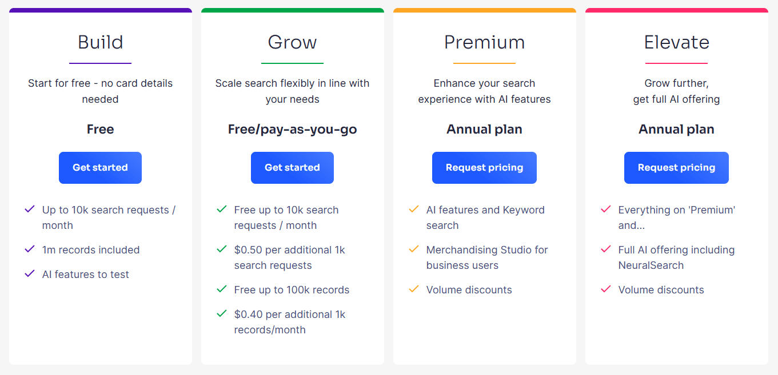The height and width of the screenshot is (375, 778).
Task: Click the orange check beside 'Volume discounts' on Premium
Action: click(x=414, y=289)
